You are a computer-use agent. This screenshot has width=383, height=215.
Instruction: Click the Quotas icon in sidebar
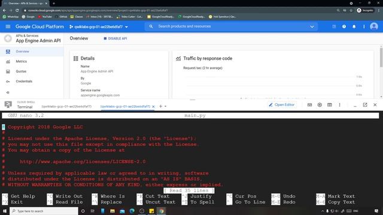click(x=8, y=72)
